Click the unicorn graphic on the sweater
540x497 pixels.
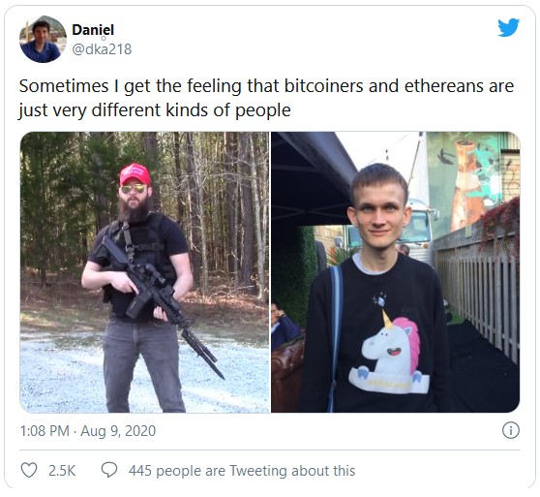coord(390,352)
